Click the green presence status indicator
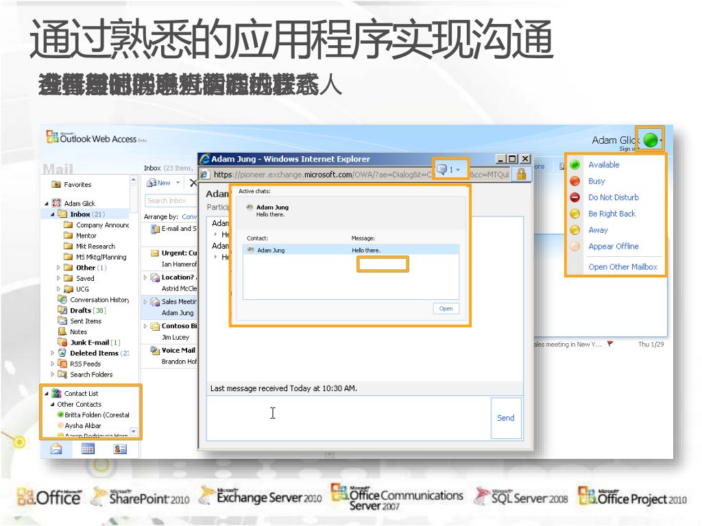Image resolution: width=702 pixels, height=526 pixels. (x=650, y=140)
